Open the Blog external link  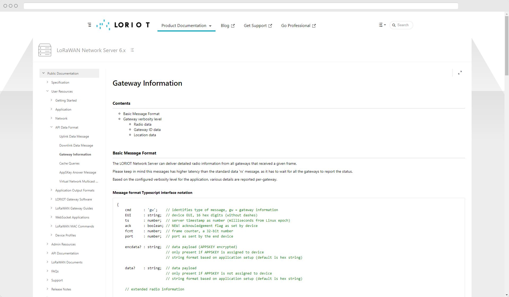click(x=228, y=26)
